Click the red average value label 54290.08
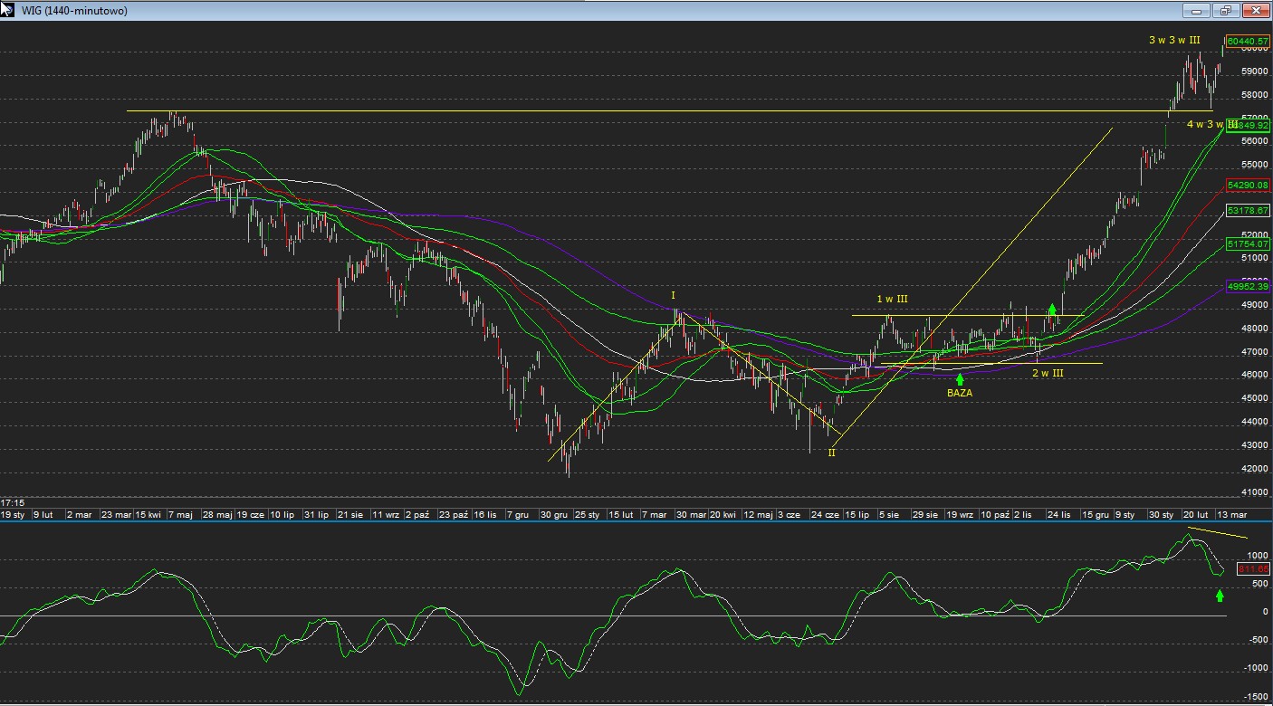The image size is (1273, 706). pyautogui.click(x=1248, y=186)
